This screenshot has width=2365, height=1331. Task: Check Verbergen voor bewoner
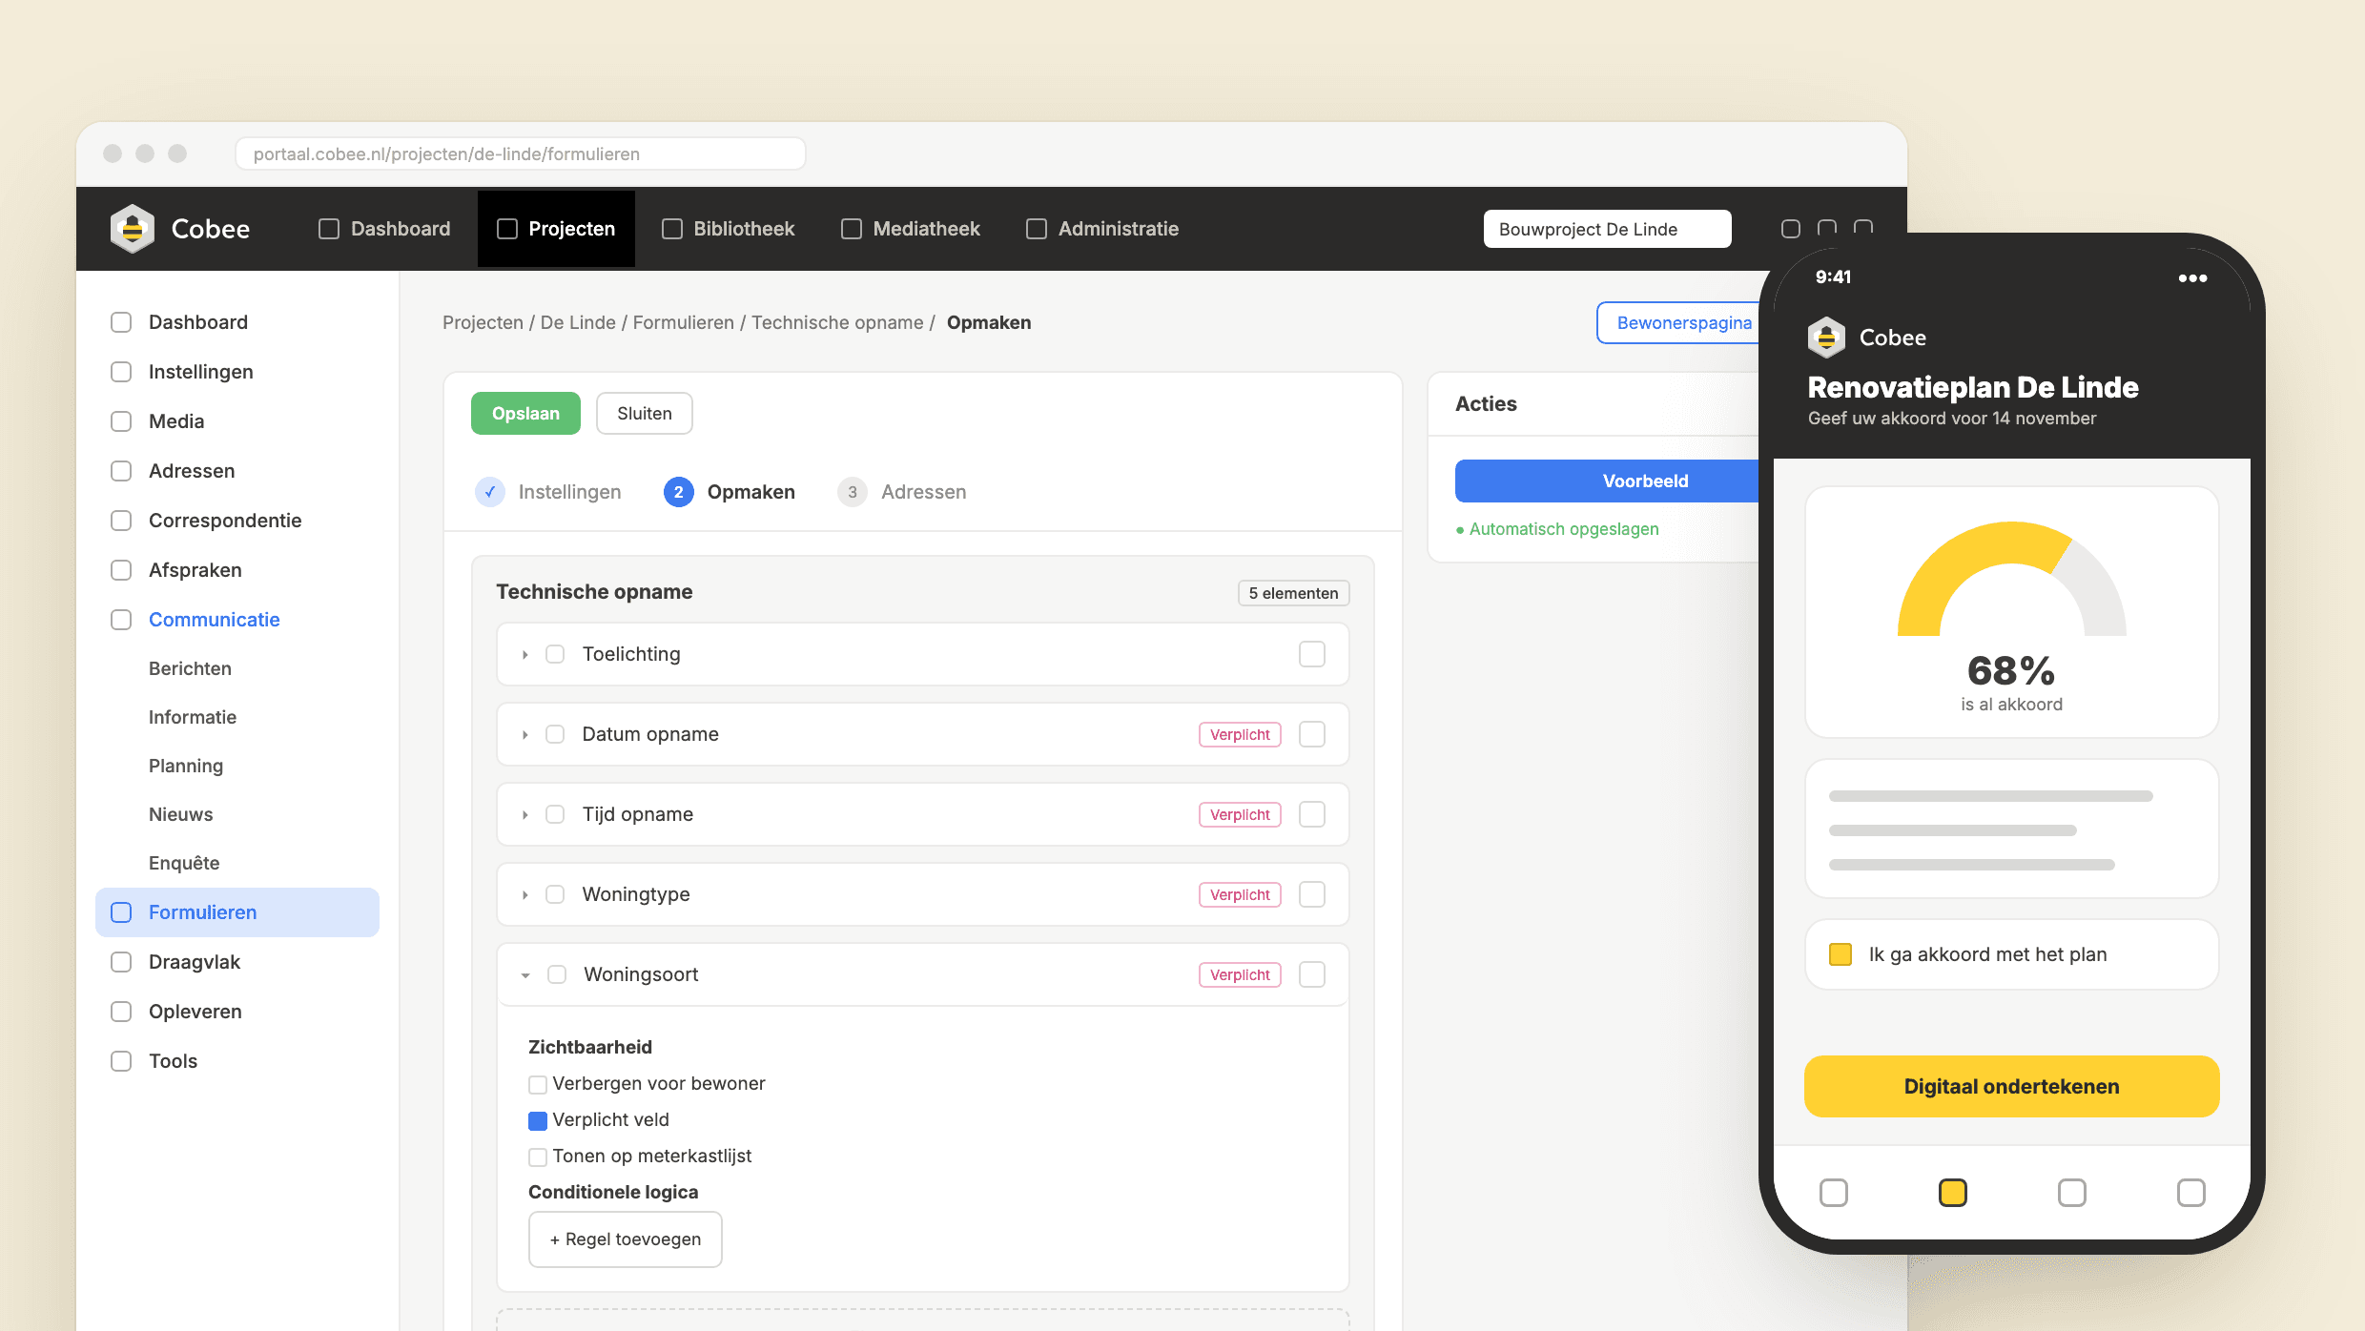coord(538,1084)
